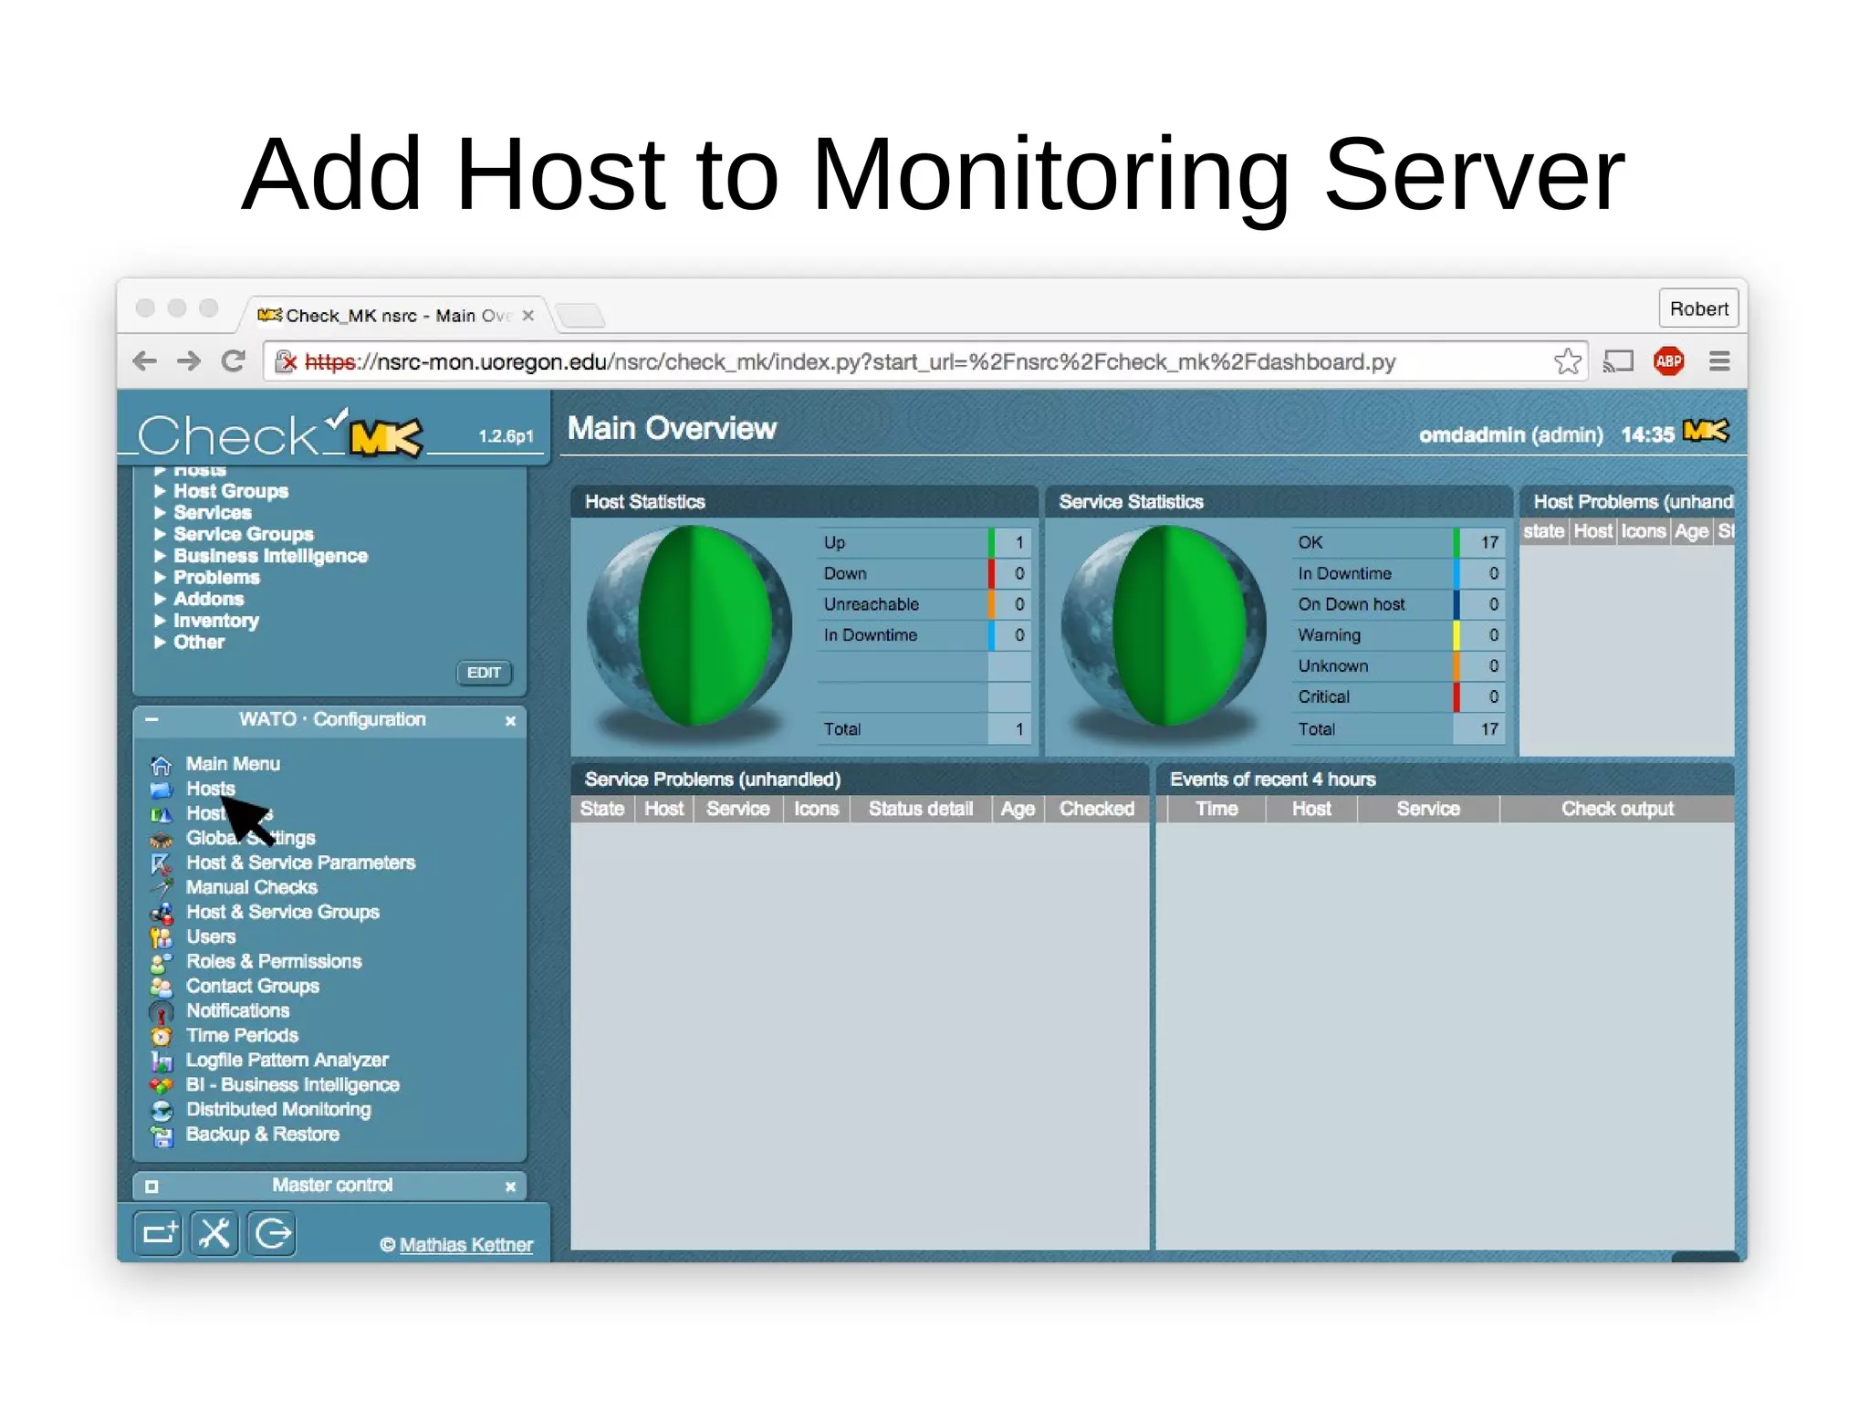Image resolution: width=1869 pixels, height=1401 pixels.
Task: Click the Check output column header
Action: 1617,809
